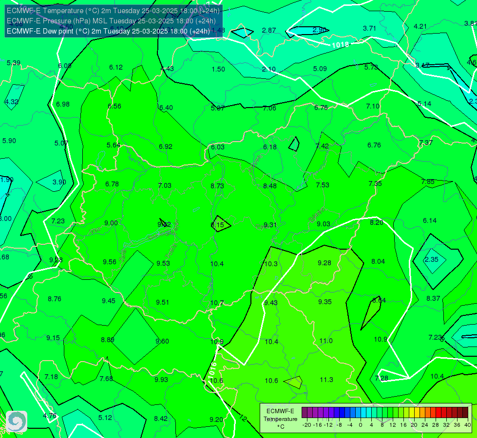Click the yellow swatch at legend value 20
Screen dimensions: 477x438
[x=412, y=413]
